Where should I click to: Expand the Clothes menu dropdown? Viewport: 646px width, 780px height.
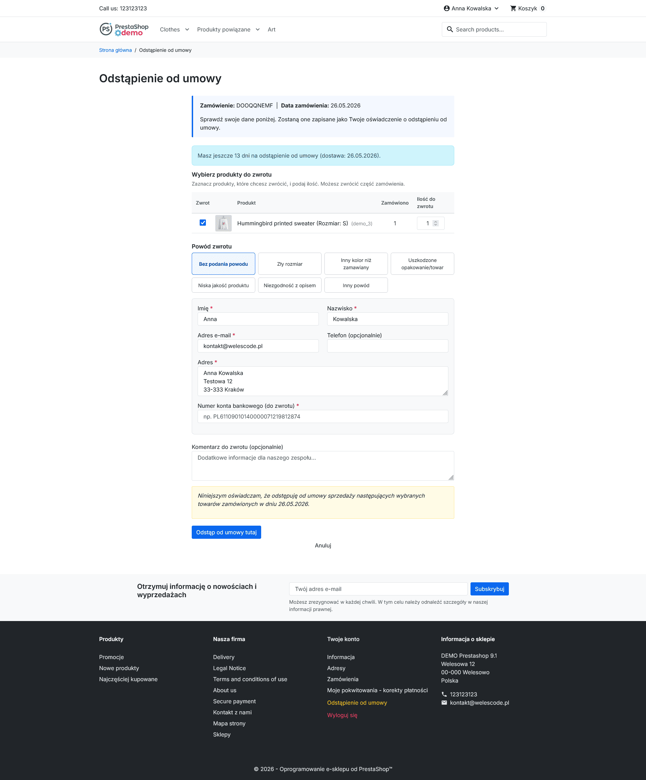[x=187, y=29]
